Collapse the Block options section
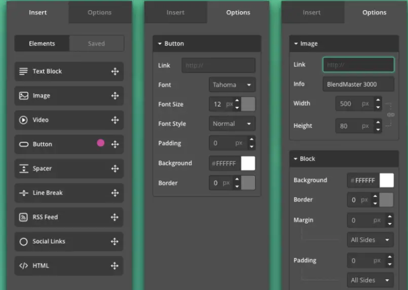The height and width of the screenshot is (290, 408). (x=295, y=159)
